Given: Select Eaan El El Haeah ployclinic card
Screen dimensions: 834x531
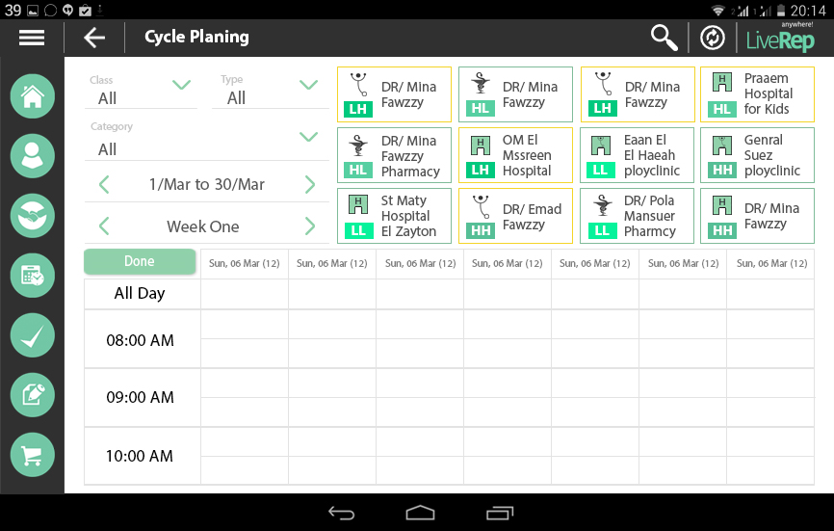Looking at the screenshot, I should pyautogui.click(x=638, y=155).
